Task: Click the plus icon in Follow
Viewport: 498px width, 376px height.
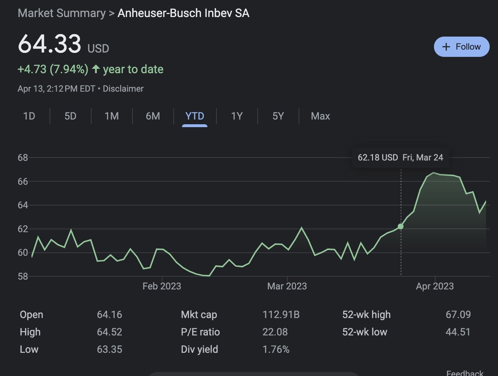Action: [x=446, y=47]
